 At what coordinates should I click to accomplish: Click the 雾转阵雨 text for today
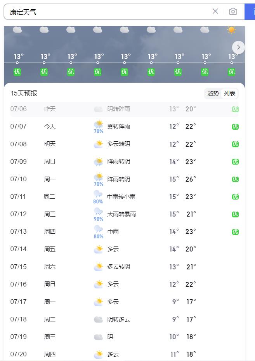(118, 127)
